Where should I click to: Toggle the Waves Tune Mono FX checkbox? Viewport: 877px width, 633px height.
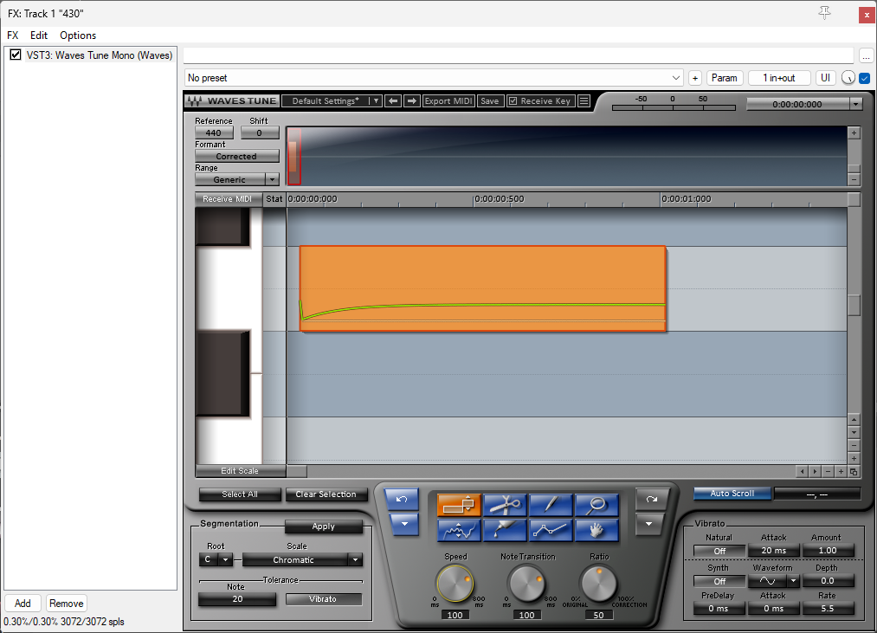pyautogui.click(x=16, y=55)
